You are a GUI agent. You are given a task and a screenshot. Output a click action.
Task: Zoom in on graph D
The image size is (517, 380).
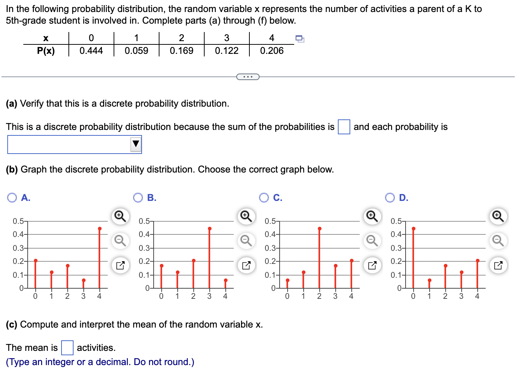[497, 216]
